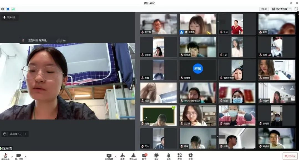
Task: Enter full screen mode icon
Action: point(296,9)
